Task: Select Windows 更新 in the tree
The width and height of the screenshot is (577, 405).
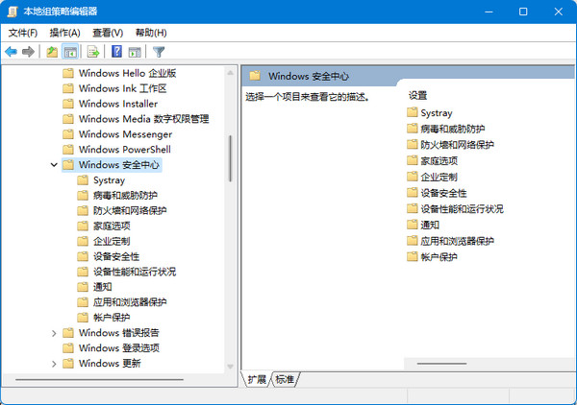Action: click(102, 364)
